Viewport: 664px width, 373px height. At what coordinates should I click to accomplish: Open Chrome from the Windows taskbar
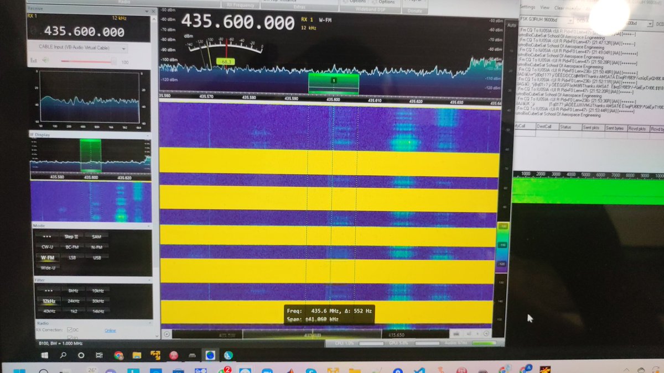118,355
